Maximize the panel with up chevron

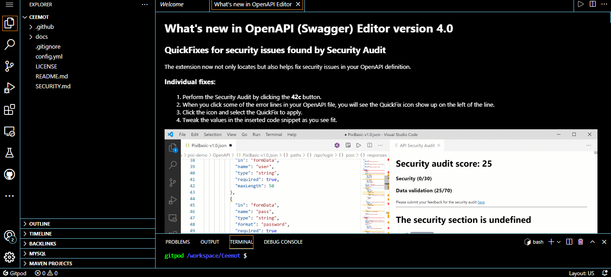[x=593, y=242]
